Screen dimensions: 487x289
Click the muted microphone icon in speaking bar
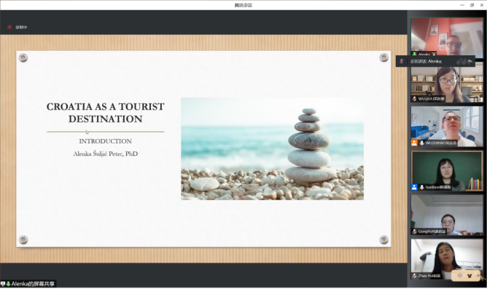401,61
